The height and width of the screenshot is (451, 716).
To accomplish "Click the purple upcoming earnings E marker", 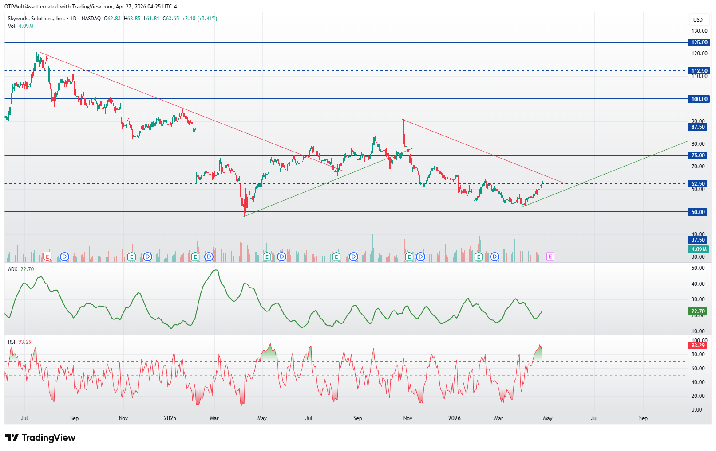I will pos(550,257).
